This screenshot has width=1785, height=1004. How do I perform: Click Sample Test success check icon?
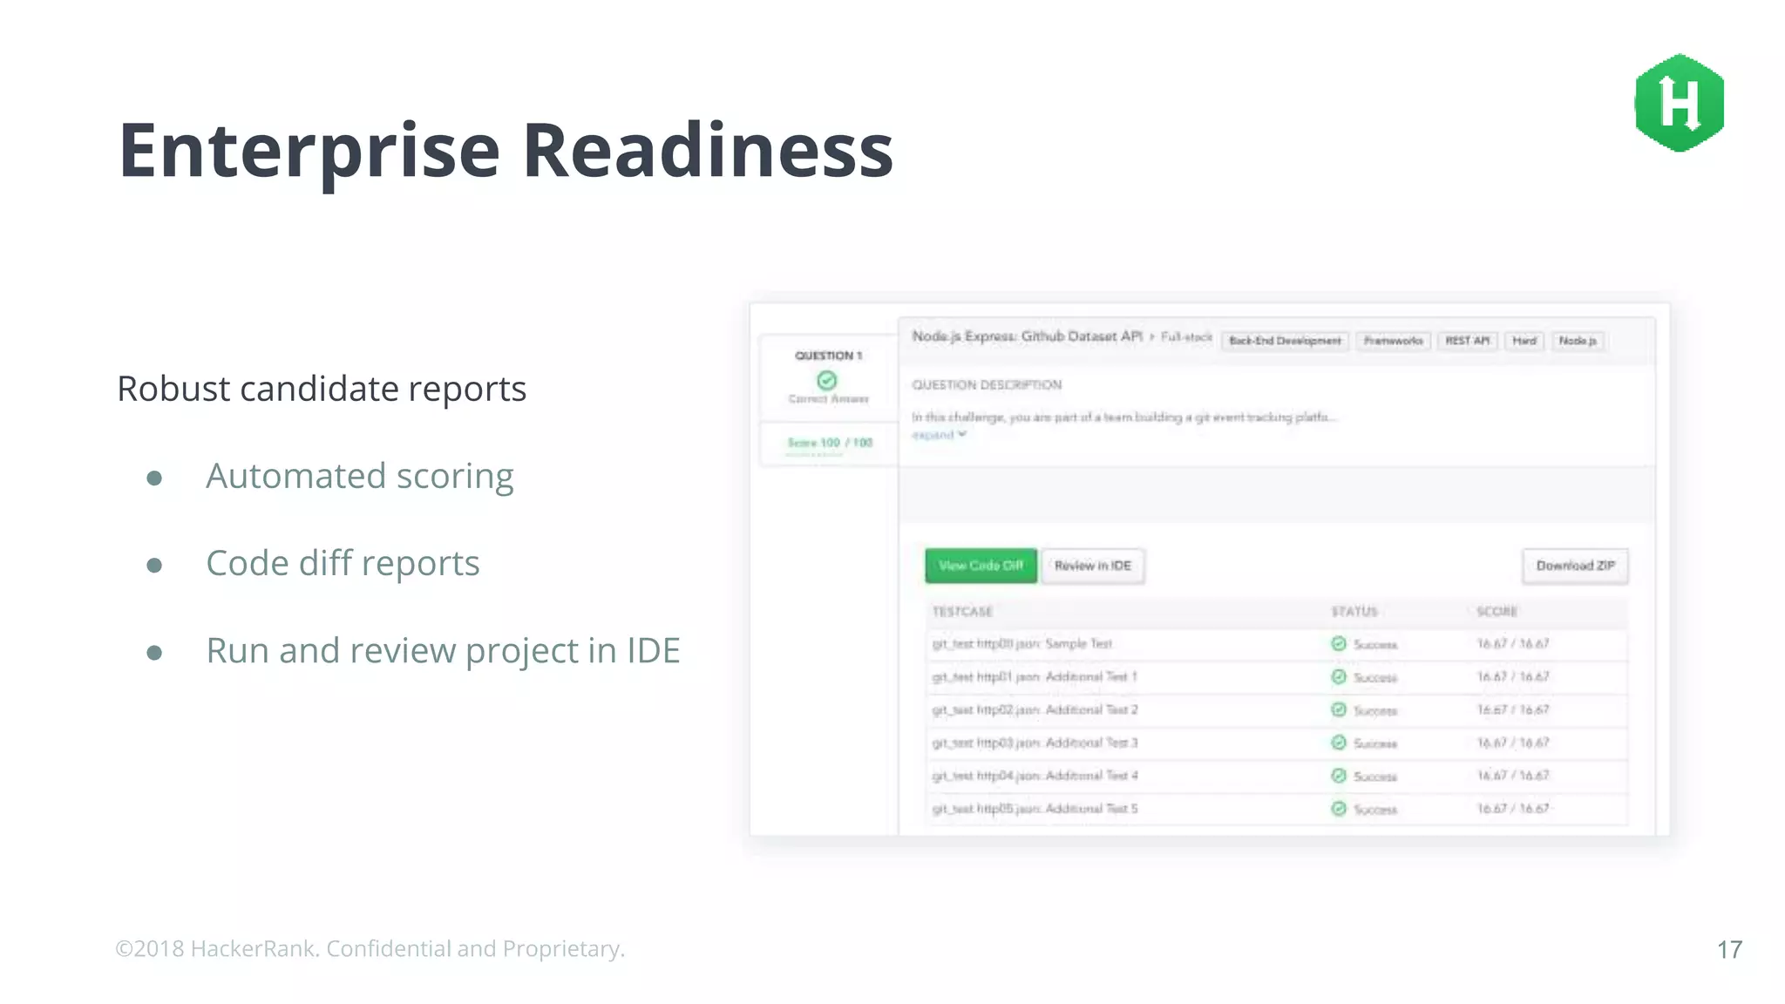[x=1339, y=644]
